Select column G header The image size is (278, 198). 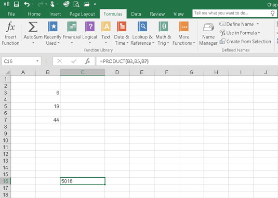(x=191, y=72)
